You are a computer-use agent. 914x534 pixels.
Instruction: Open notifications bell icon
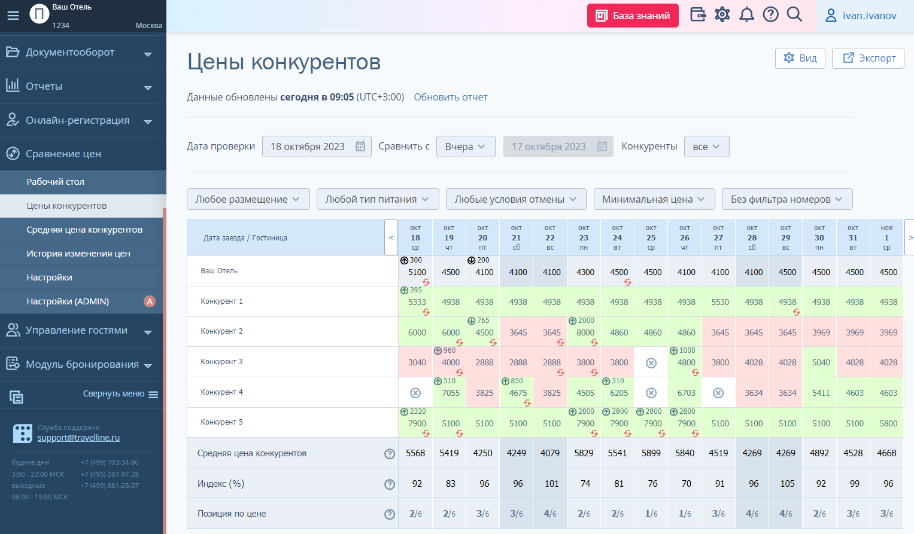click(746, 14)
